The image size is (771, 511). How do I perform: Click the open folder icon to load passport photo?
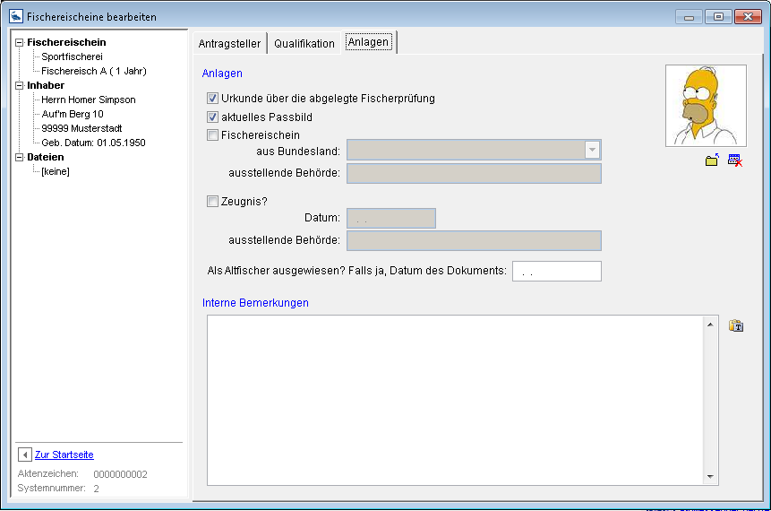(x=712, y=160)
